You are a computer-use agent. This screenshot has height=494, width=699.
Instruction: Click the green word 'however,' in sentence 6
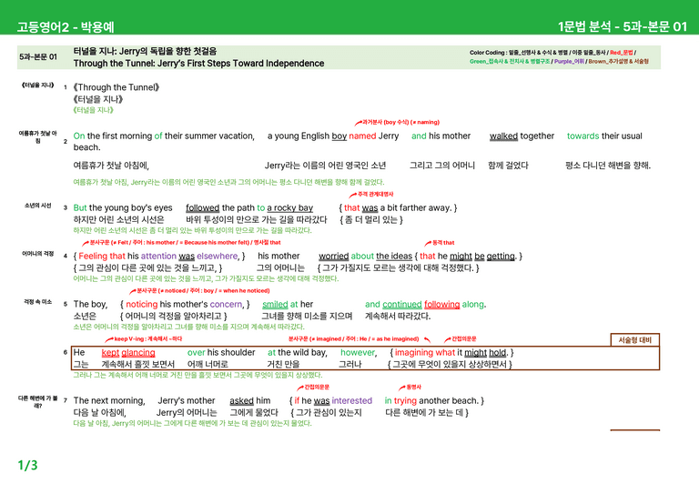pyautogui.click(x=359, y=352)
